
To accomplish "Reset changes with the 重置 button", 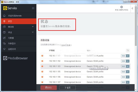I will pos(67,87).
